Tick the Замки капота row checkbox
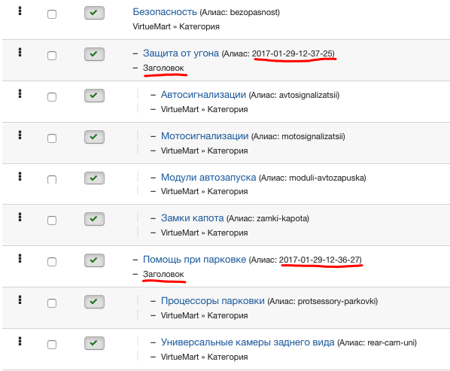Screen dimensions: 450x371 pos(52,220)
